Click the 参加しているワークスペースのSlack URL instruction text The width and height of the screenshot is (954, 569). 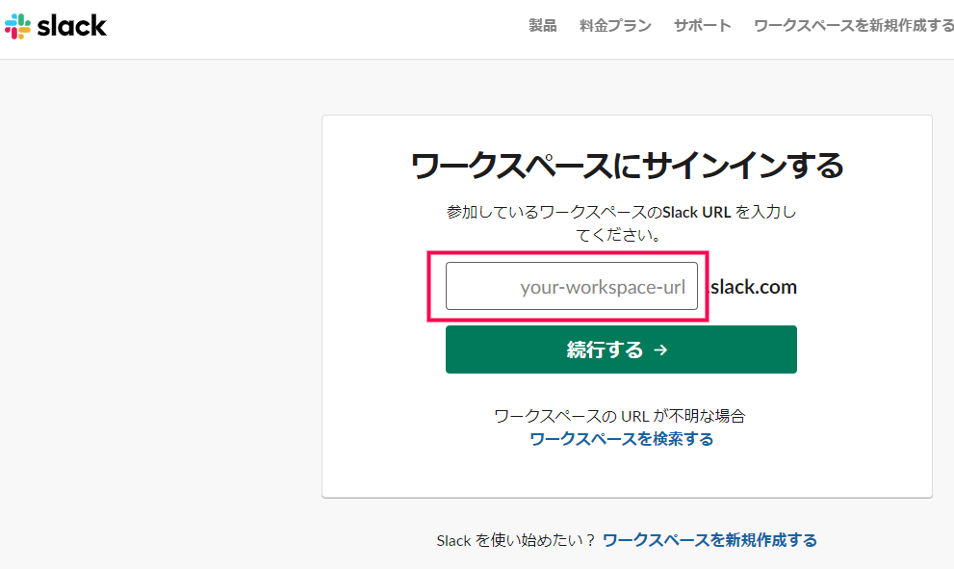(621, 222)
